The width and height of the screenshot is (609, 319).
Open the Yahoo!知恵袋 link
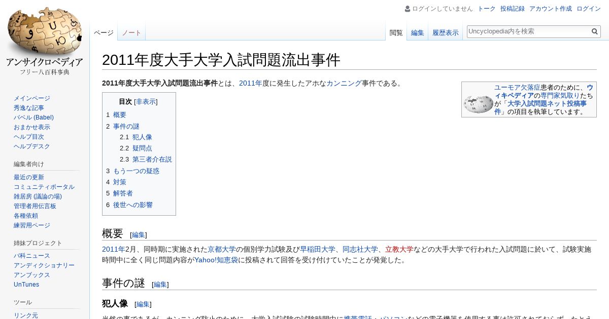click(216, 260)
